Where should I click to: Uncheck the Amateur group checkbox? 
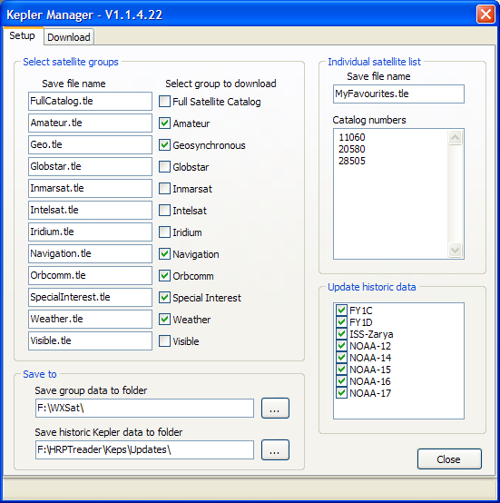(165, 123)
